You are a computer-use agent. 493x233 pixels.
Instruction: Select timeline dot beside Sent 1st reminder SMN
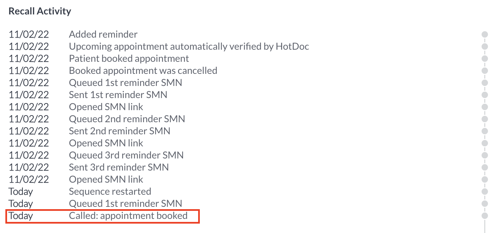coord(485,95)
